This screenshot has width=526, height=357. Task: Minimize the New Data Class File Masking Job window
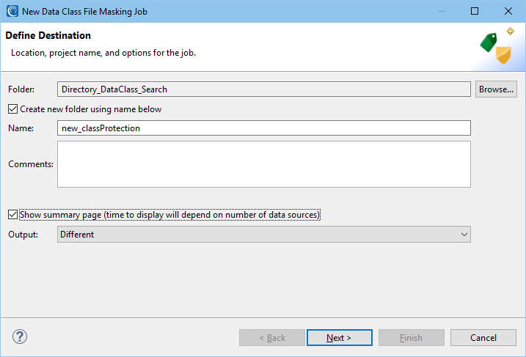(x=442, y=11)
